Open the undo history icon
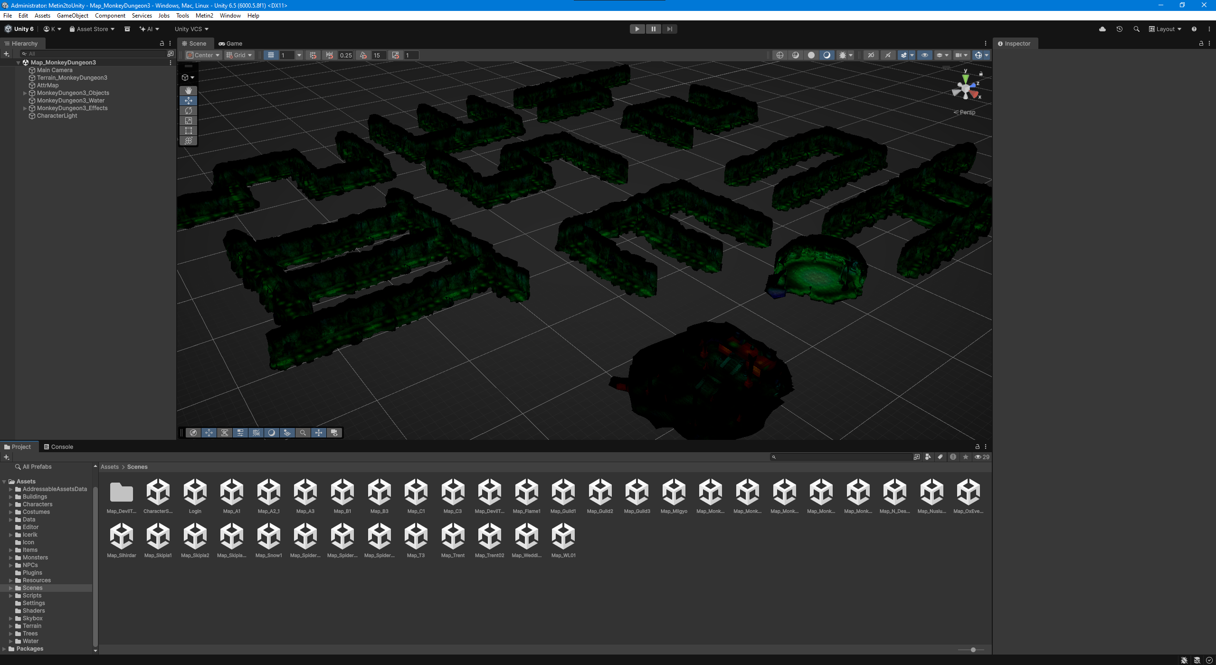Viewport: 1216px width, 665px height. click(1120, 29)
